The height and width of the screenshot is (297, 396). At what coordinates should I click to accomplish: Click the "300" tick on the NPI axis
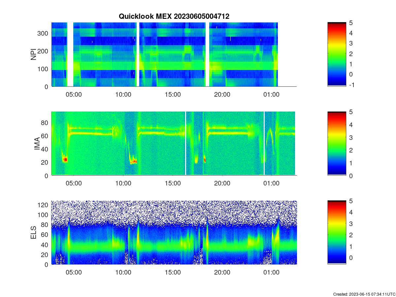tap(43, 33)
